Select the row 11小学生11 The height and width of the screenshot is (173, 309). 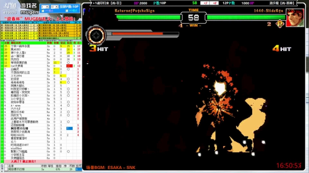tap(41, 99)
